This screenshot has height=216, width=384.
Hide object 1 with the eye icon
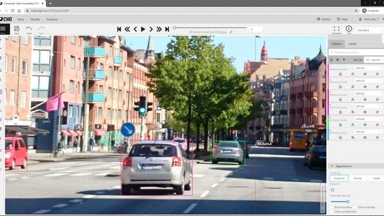coord(365,74)
